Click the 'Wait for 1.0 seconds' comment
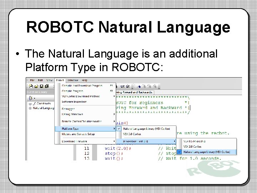Screen dimensions: 257x193 190,159
